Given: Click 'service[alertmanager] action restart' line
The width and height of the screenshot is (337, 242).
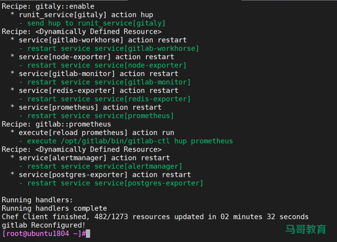Looking at the screenshot, I should tap(94, 158).
